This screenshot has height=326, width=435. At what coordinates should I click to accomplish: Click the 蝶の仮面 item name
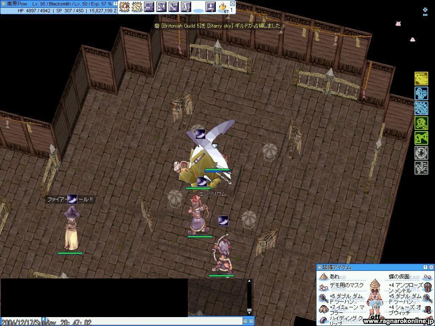pos(398,277)
